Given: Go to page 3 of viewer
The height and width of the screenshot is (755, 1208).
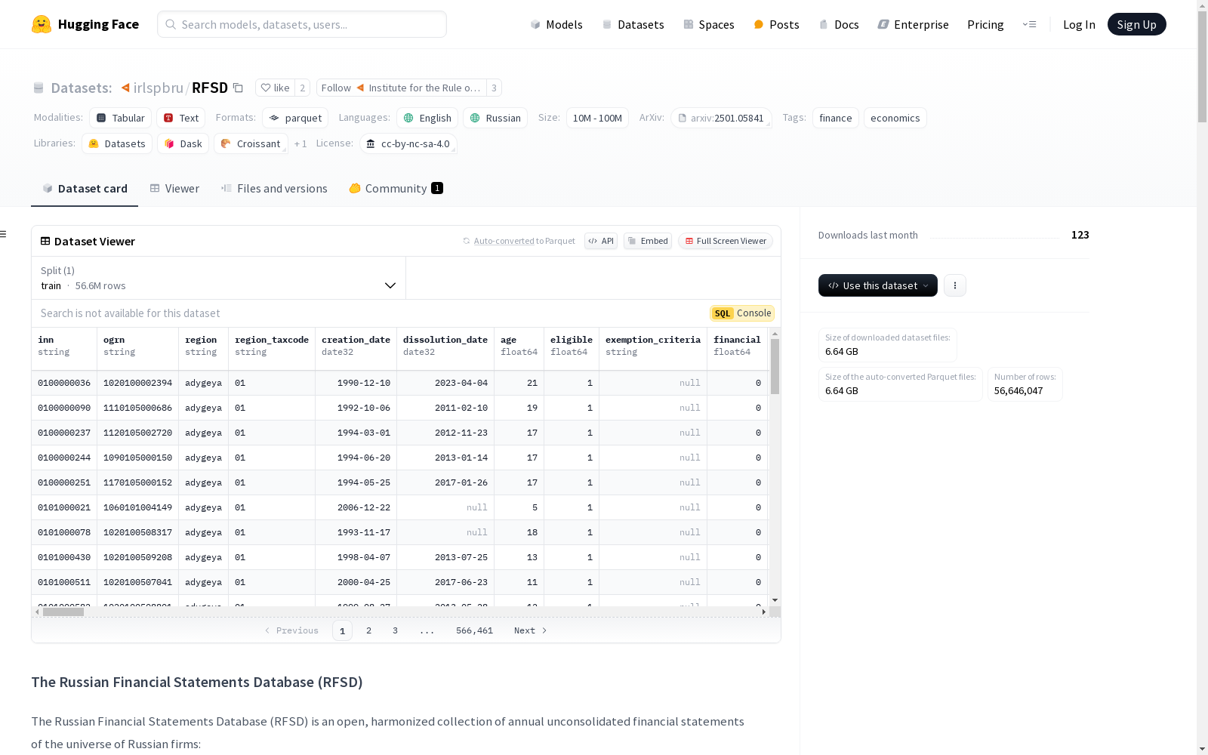Looking at the screenshot, I should coord(395,630).
